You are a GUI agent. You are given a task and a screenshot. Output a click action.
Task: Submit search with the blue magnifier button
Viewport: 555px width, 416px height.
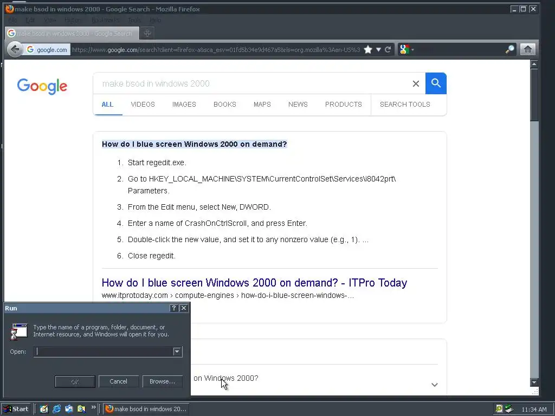(436, 83)
